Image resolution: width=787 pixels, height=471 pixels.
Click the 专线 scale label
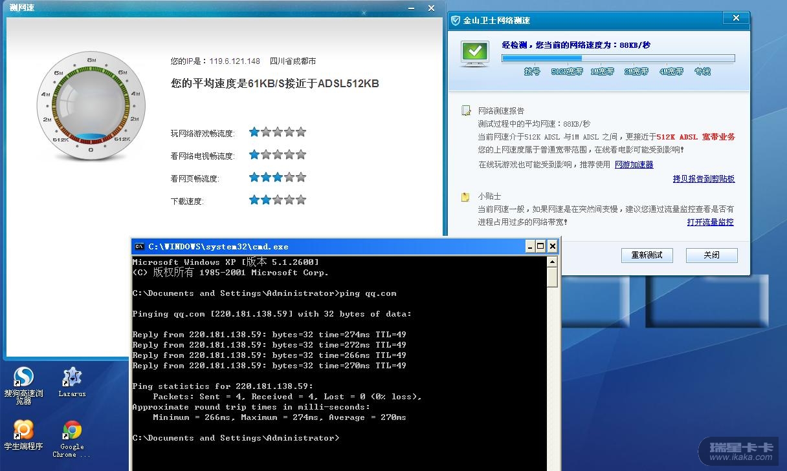702,72
